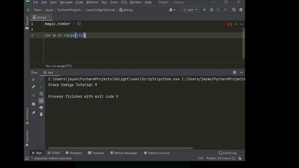Viewport: 299px width, 168px height.
Task: Open the user account icon menu
Action: point(172,10)
